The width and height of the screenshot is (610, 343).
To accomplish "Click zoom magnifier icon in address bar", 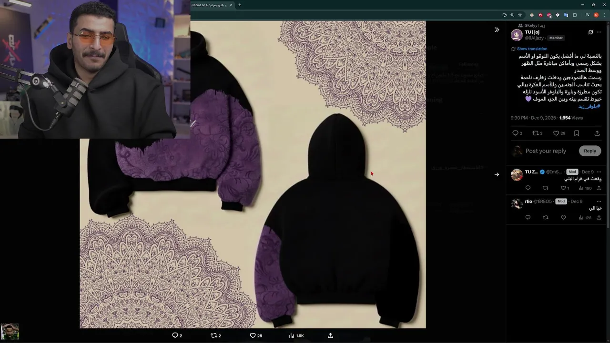I will (x=512, y=15).
